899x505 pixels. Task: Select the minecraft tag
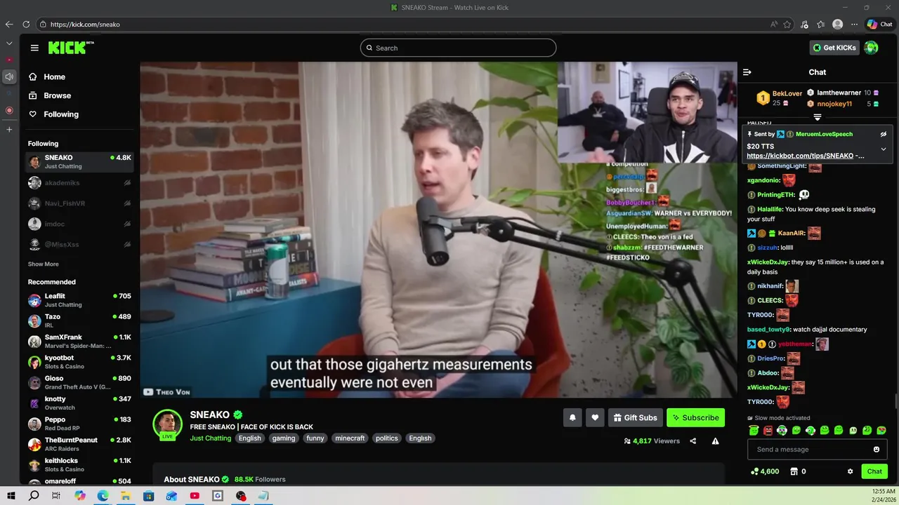coord(350,438)
